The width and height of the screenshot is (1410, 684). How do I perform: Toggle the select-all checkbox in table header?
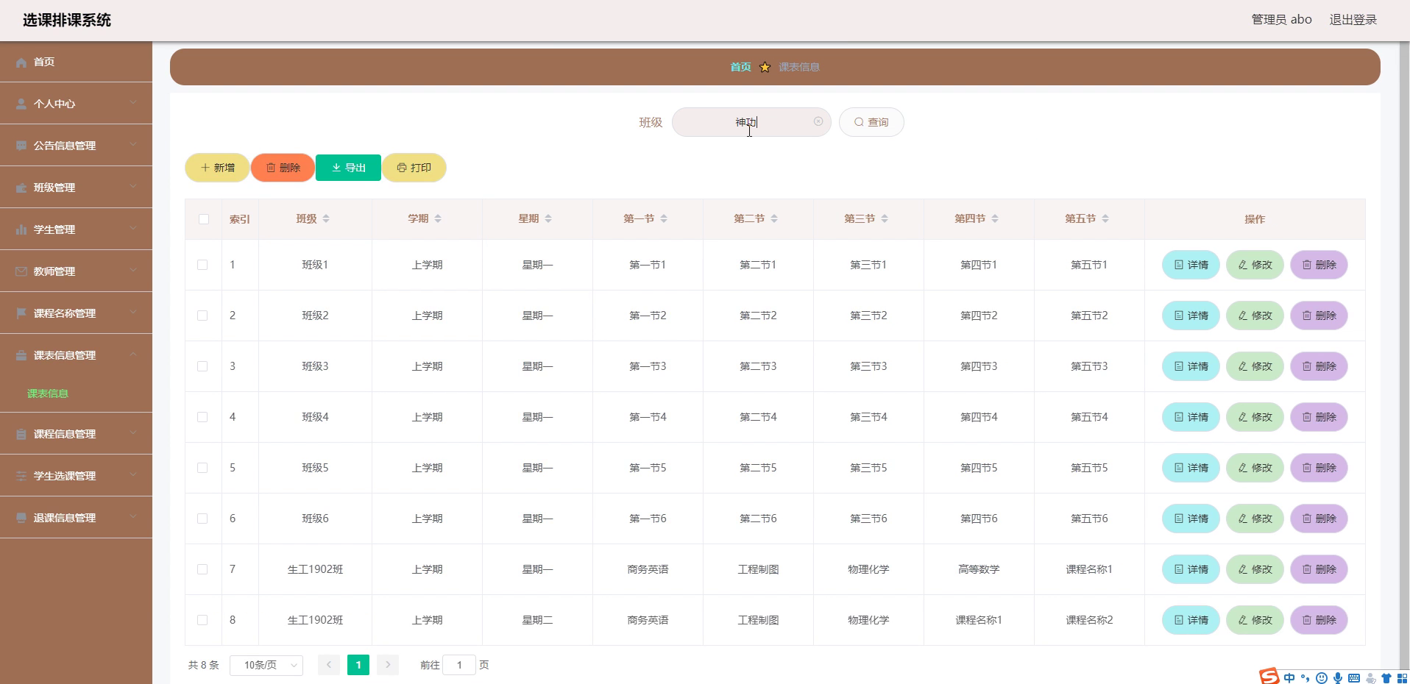pyautogui.click(x=204, y=219)
